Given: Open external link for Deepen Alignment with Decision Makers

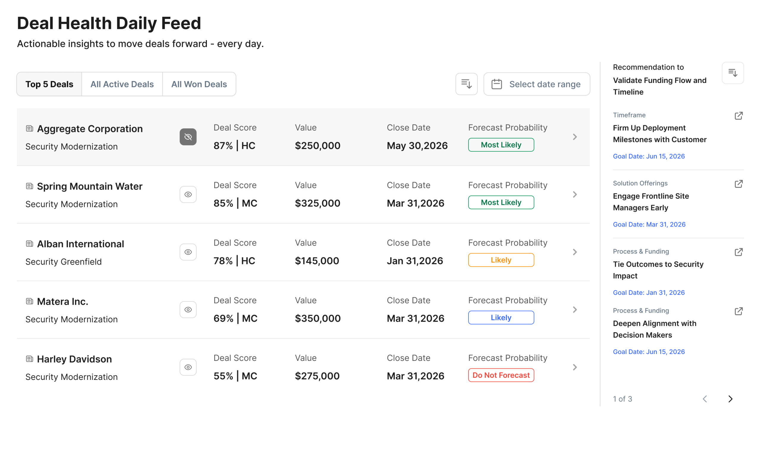Looking at the screenshot, I should tap(738, 311).
